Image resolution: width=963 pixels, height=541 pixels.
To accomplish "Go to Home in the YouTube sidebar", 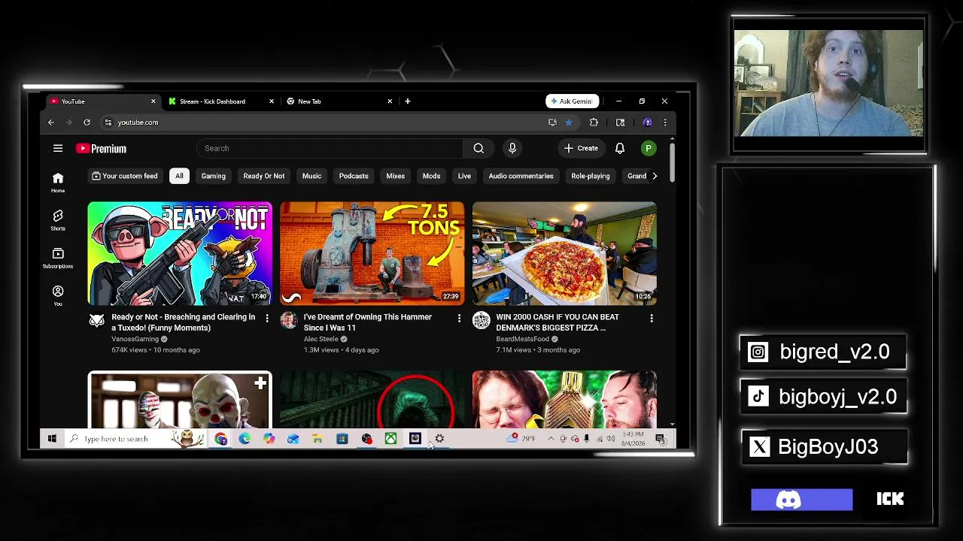I will (x=58, y=181).
